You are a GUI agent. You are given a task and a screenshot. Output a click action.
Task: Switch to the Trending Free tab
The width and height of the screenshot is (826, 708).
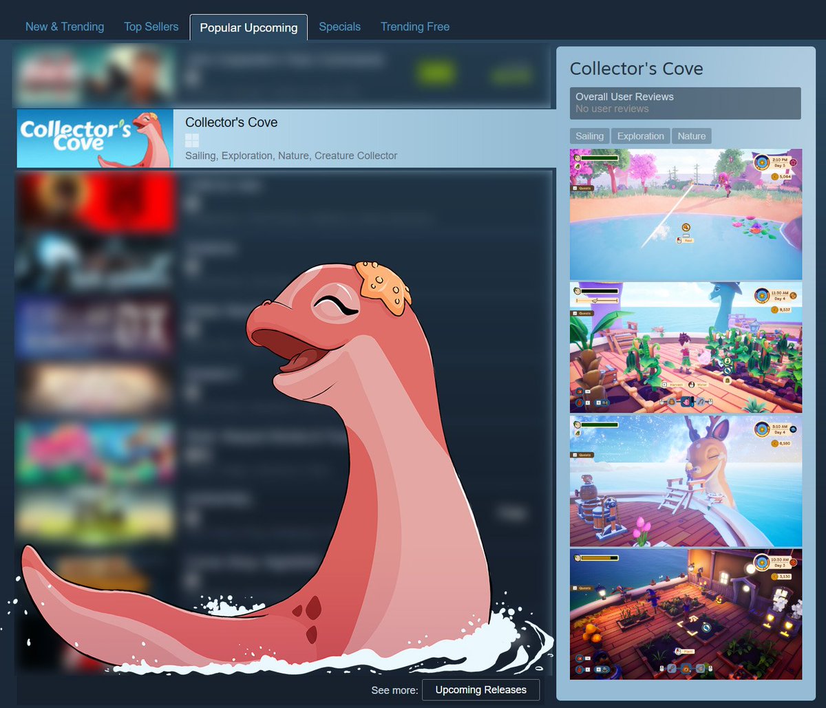415,27
